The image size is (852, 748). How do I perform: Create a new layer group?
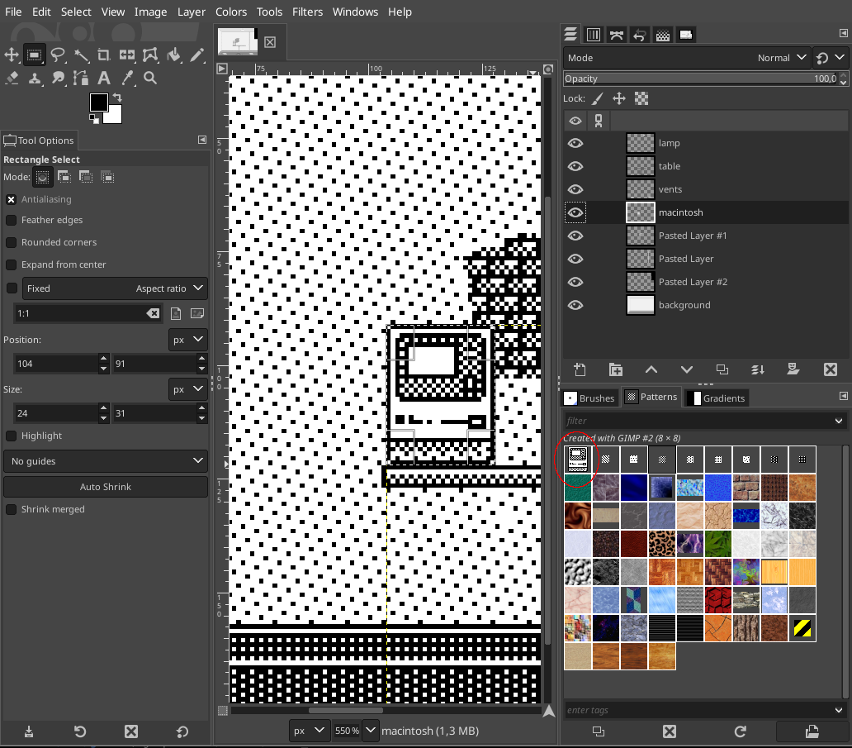(616, 370)
